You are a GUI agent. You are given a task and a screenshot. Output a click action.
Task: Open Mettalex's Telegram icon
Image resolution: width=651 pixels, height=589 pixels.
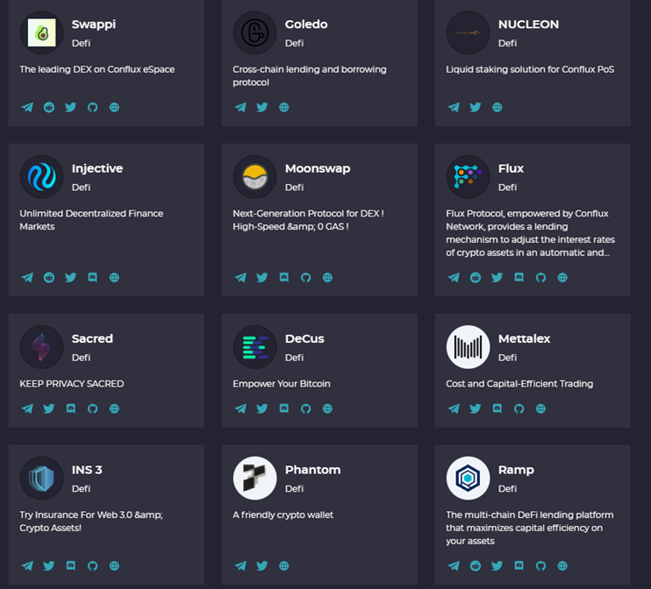pos(454,408)
